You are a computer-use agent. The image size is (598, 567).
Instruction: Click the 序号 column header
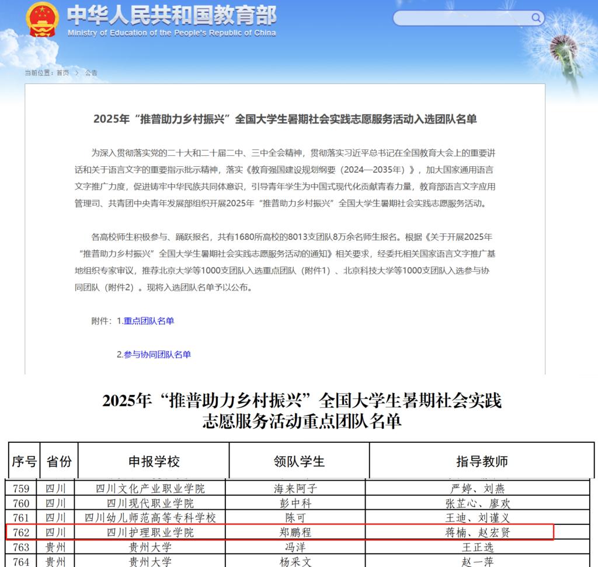24,461
